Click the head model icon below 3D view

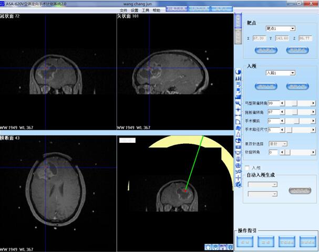click(209, 247)
